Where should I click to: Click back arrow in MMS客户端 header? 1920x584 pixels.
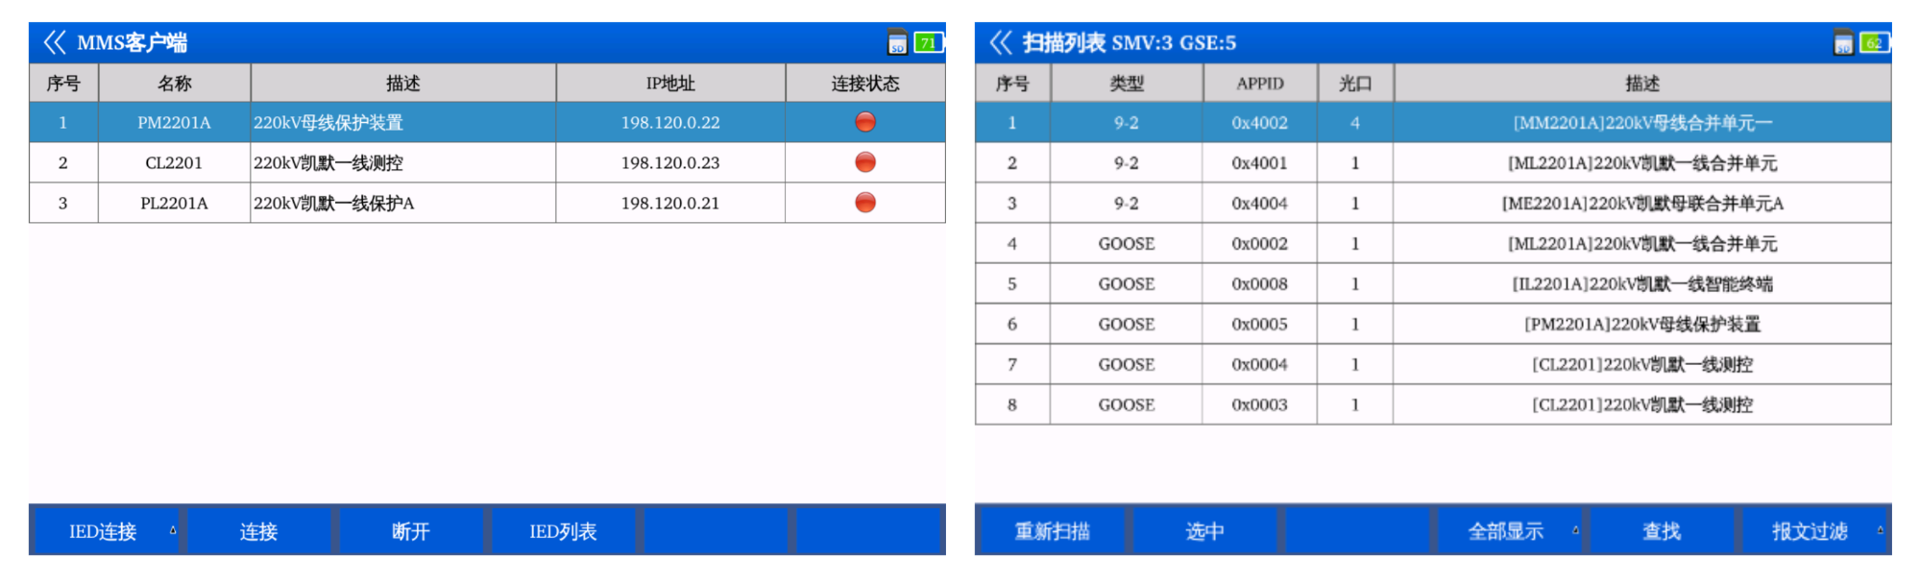pyautogui.click(x=54, y=42)
